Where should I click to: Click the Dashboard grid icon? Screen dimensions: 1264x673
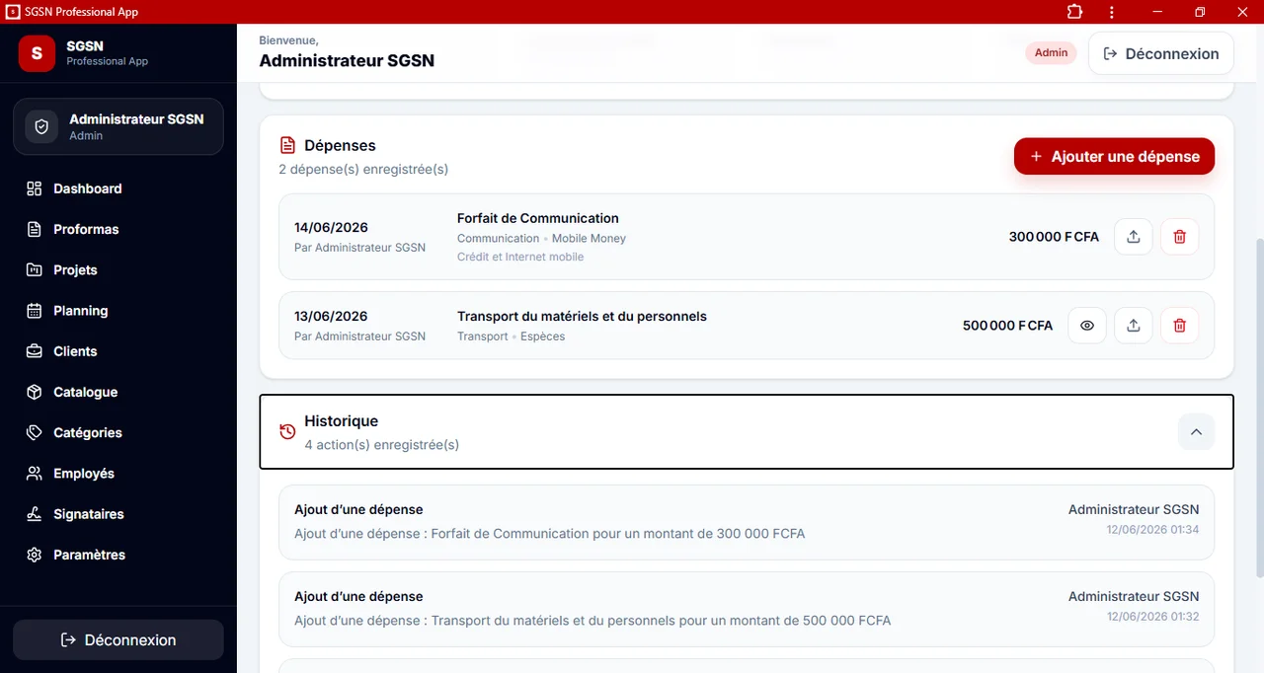(35, 188)
